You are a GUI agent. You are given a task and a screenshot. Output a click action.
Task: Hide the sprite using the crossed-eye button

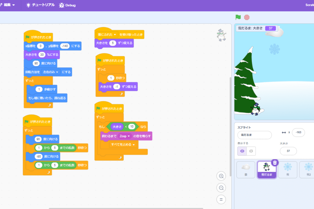pos(251,151)
